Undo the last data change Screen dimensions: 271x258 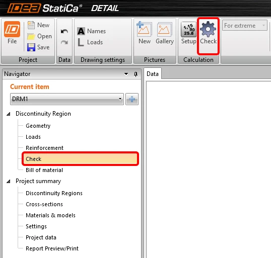[x=64, y=31]
